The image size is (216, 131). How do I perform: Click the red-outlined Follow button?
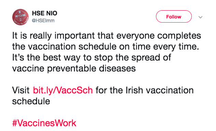[x=174, y=16]
